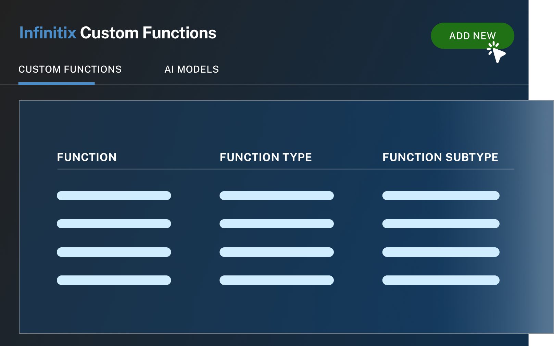Image resolution: width=554 pixels, height=346 pixels.
Task: Click fourth row FUNCTION TYPE placeholder
Action: 277,280
